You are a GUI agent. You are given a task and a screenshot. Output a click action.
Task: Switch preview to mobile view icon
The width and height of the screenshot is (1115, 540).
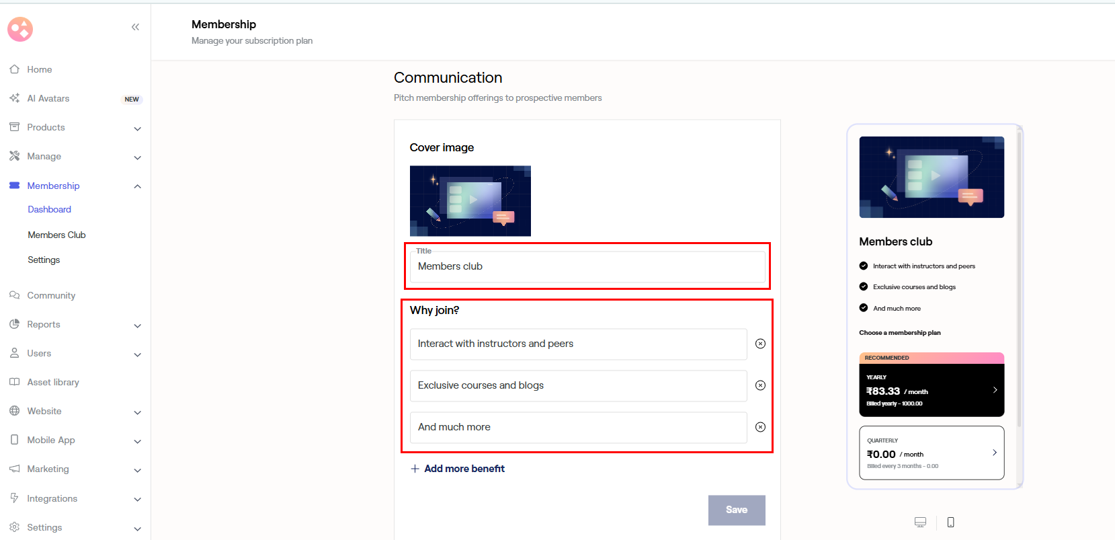950,523
